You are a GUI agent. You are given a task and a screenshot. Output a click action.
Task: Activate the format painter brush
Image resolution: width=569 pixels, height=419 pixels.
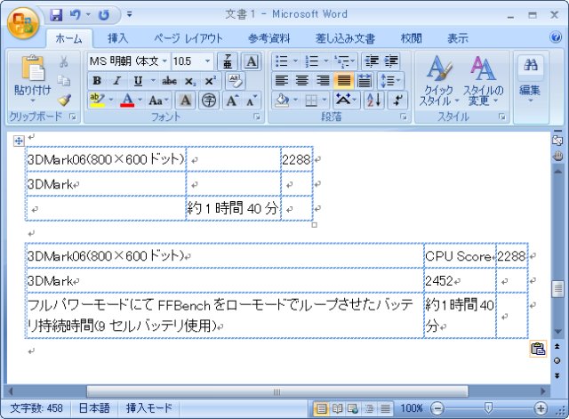coord(64,100)
